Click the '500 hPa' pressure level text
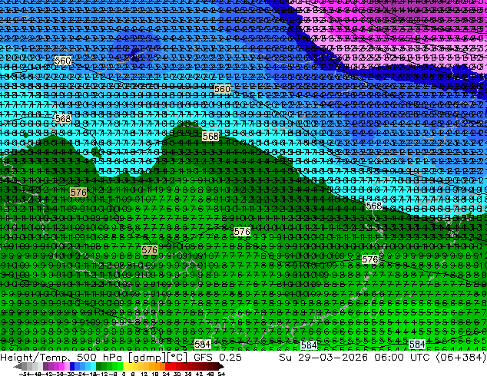Viewport: 487px width, 376px height. pos(98,357)
